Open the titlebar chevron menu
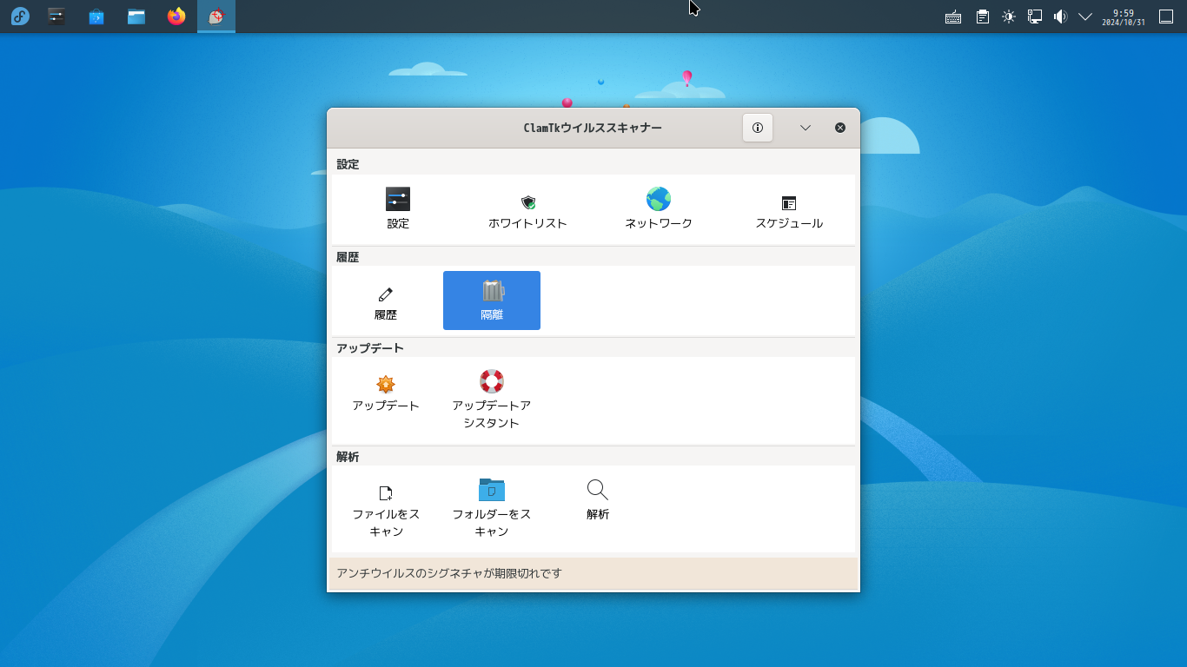Screen dimensions: 1187x667 coord(804,127)
